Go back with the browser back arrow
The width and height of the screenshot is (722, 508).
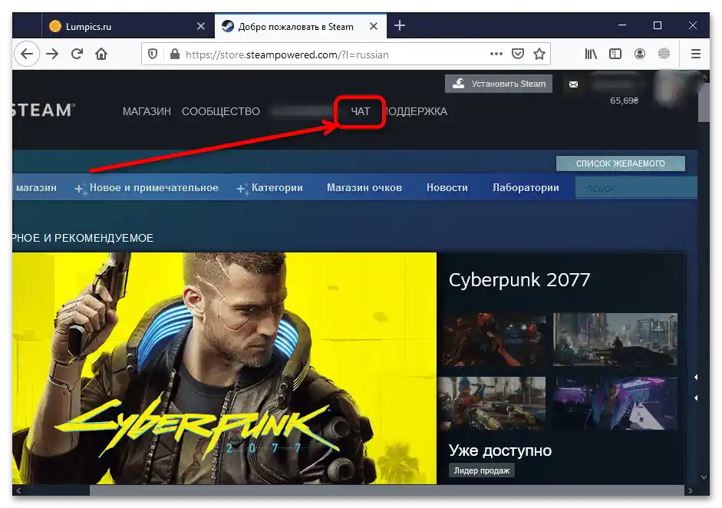pos(27,54)
